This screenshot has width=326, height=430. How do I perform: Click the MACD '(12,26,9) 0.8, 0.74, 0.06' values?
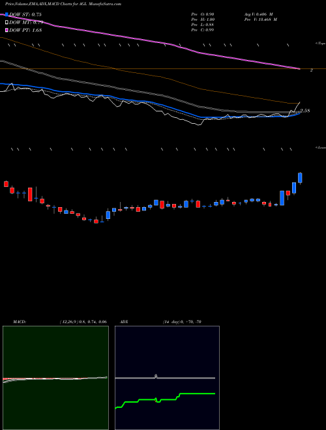tap(83, 322)
